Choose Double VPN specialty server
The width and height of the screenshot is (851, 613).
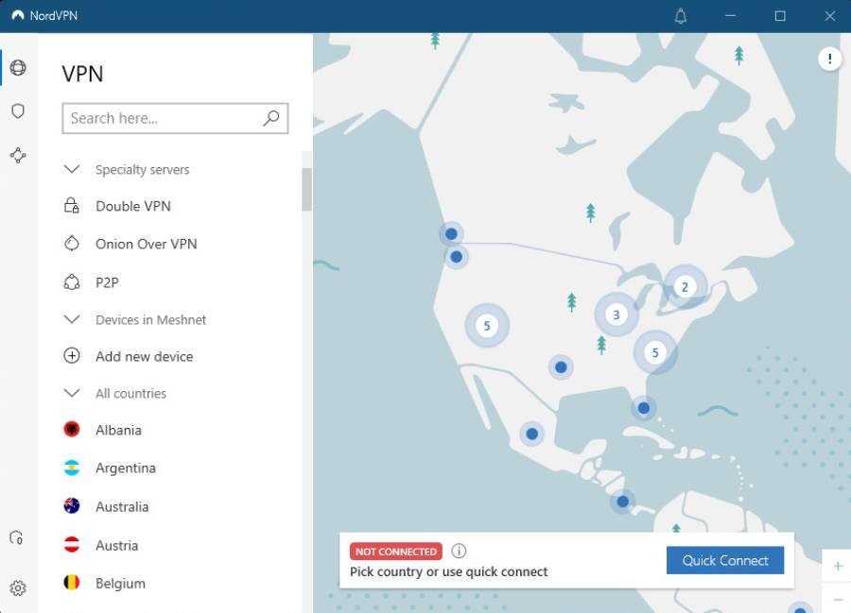tap(133, 206)
